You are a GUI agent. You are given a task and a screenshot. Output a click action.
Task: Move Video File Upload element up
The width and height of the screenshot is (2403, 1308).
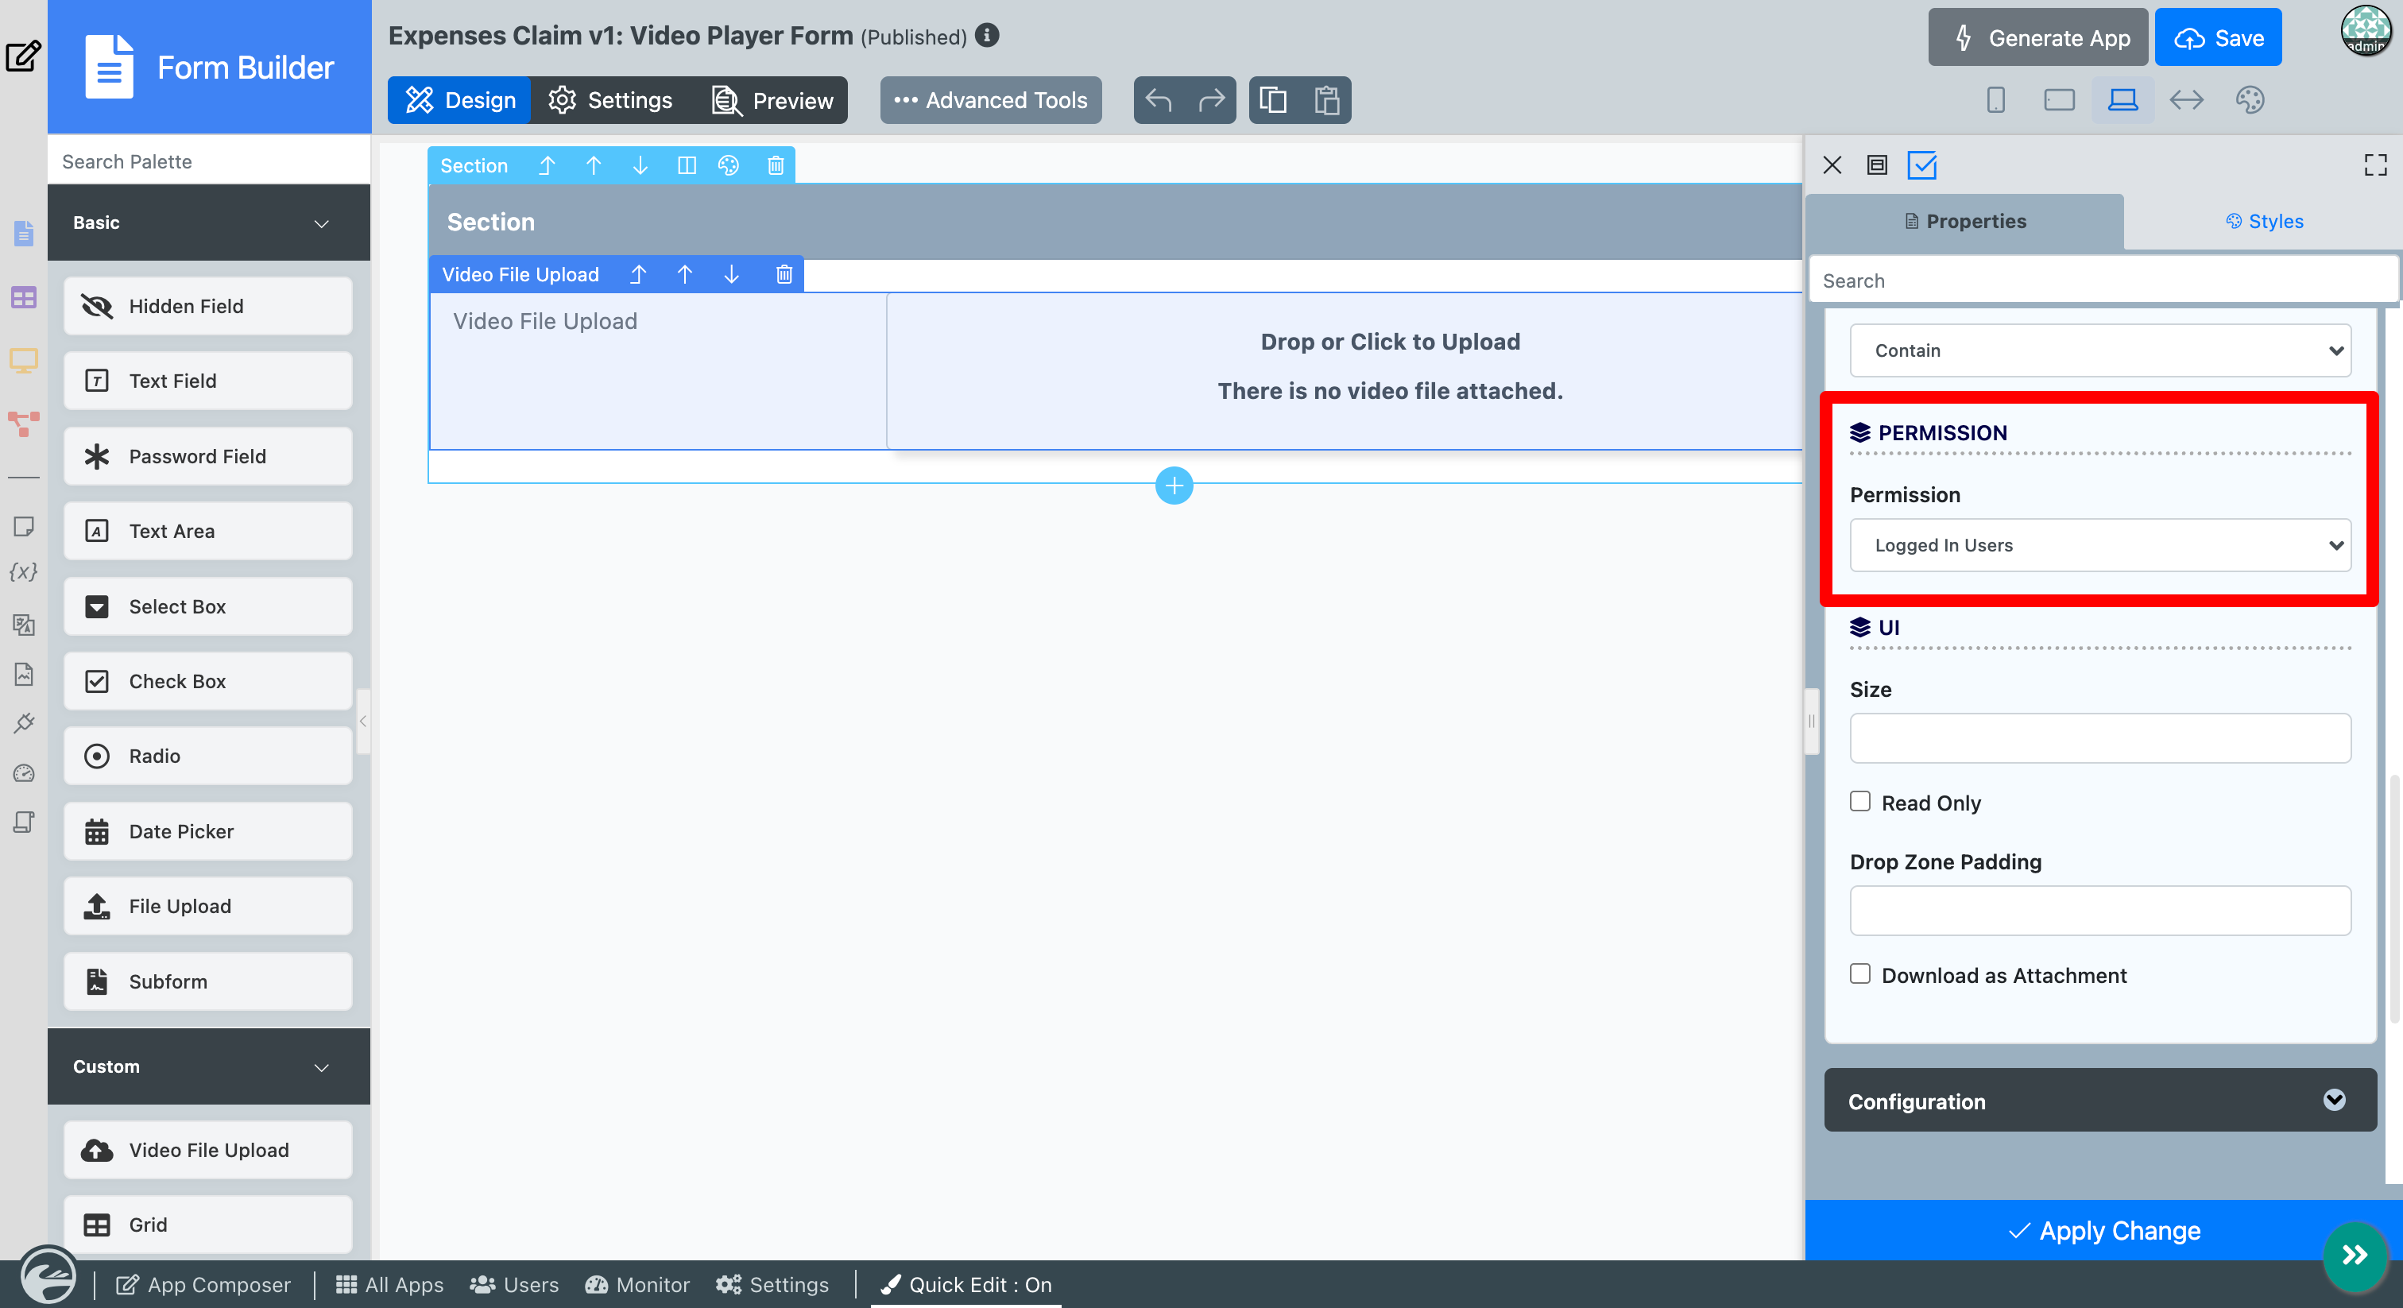[685, 274]
